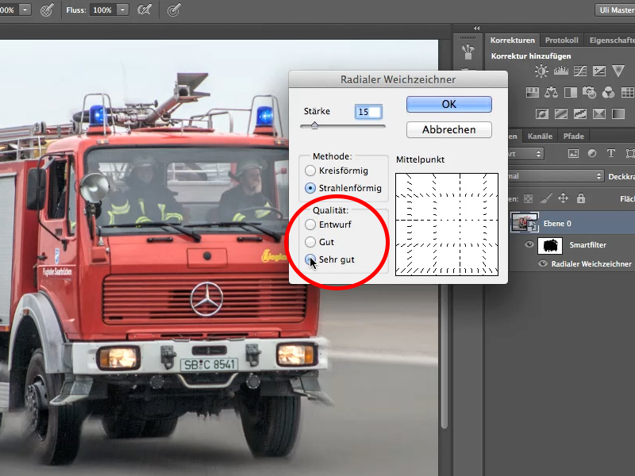Open the Fluss percentage dropdown arrow
This screenshot has width=635, height=476.
(x=122, y=10)
